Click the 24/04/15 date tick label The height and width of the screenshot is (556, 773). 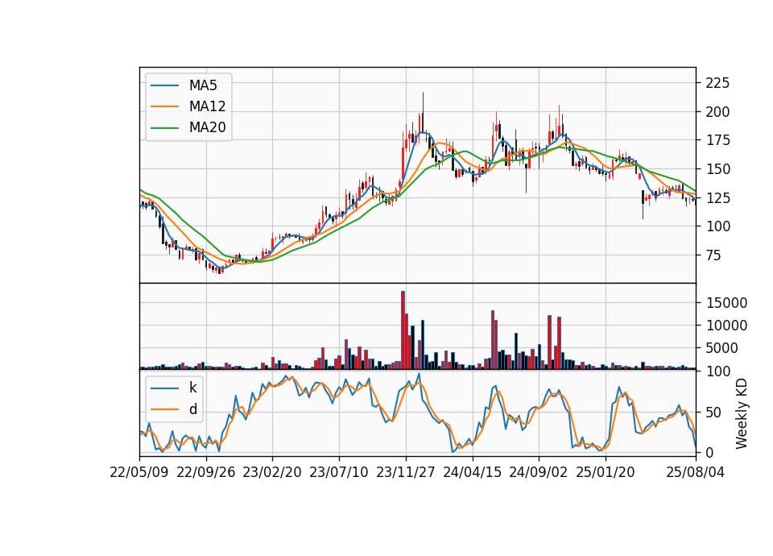[x=473, y=472]
